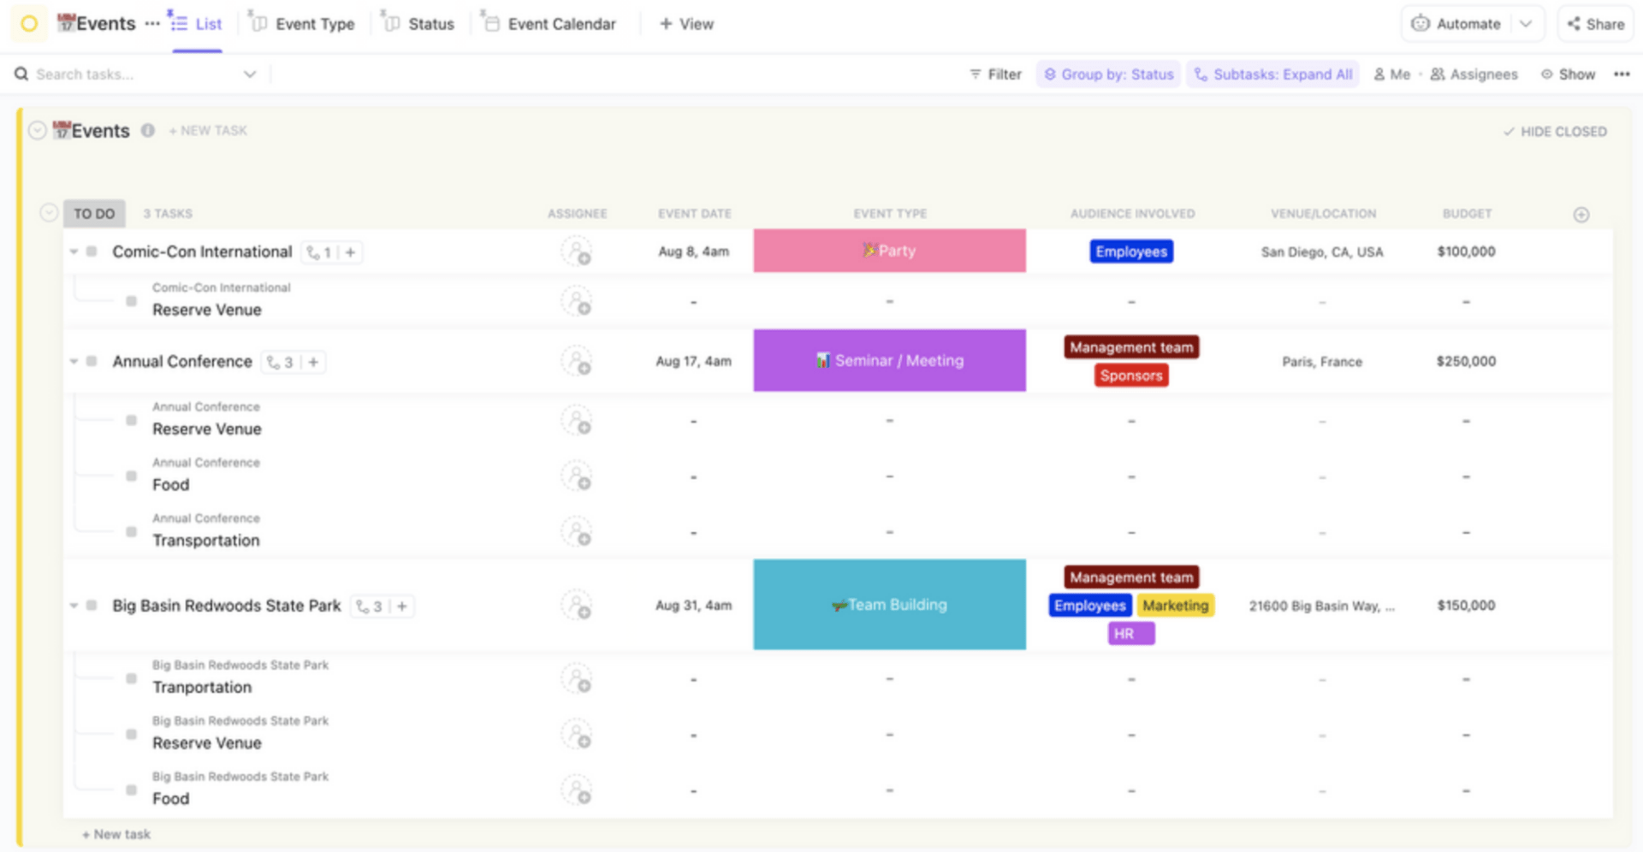
Task: Toggle the Me filter
Action: pyautogui.click(x=1392, y=74)
